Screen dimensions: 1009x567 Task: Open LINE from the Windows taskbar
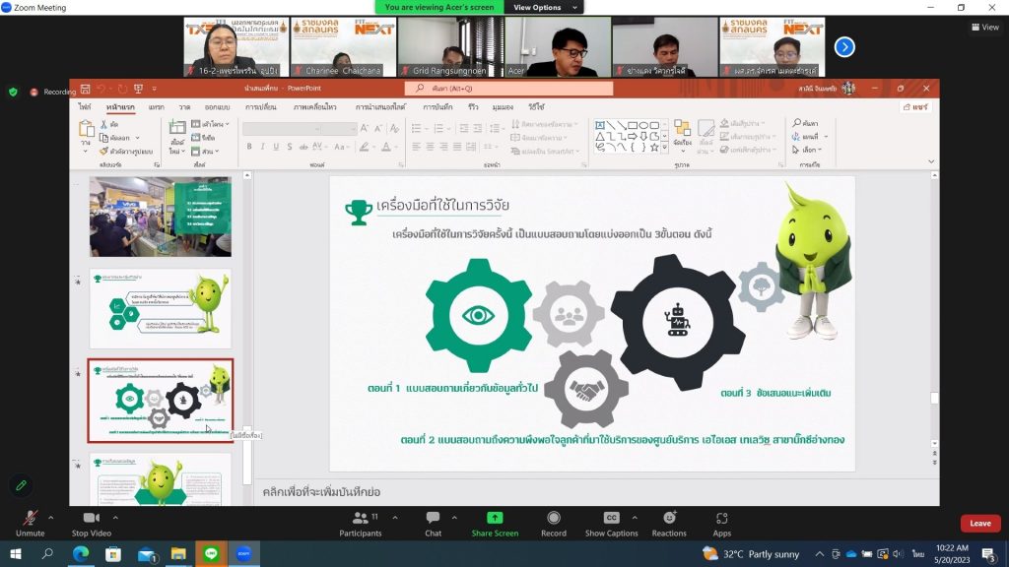click(x=210, y=554)
